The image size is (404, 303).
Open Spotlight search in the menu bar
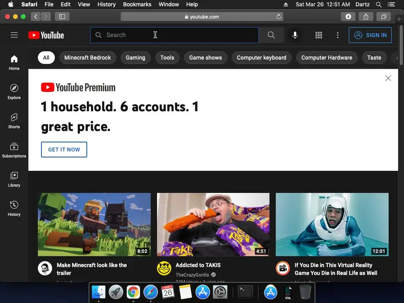[x=378, y=4]
